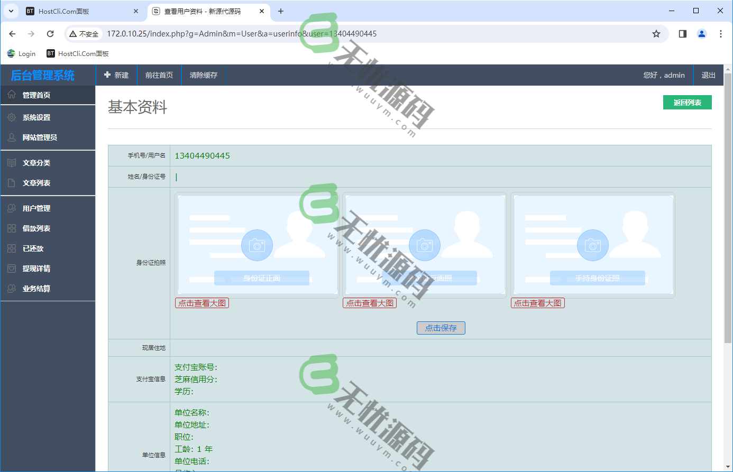Viewport: 733px width, 472px height.
Task: Open the Chrome three-dot menu
Action: [x=720, y=34]
